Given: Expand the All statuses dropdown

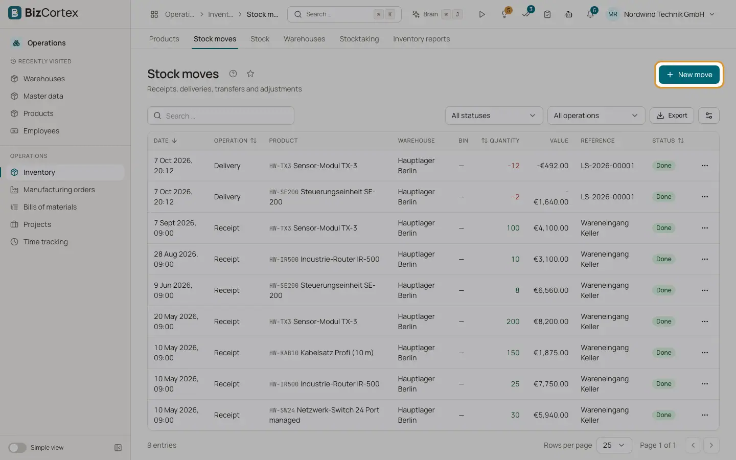Looking at the screenshot, I should click(494, 116).
